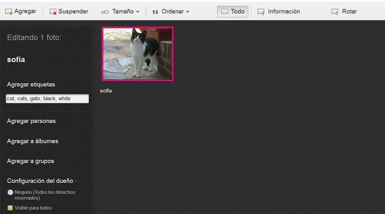Click the Rotar rotate icon

tap(335, 12)
